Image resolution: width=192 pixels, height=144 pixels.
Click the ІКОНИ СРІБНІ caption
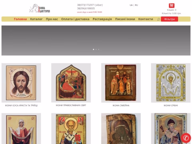point(171,106)
